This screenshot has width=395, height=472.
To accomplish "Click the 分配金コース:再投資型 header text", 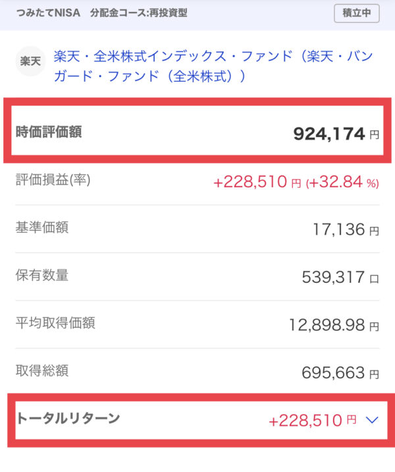I will pos(139,13).
